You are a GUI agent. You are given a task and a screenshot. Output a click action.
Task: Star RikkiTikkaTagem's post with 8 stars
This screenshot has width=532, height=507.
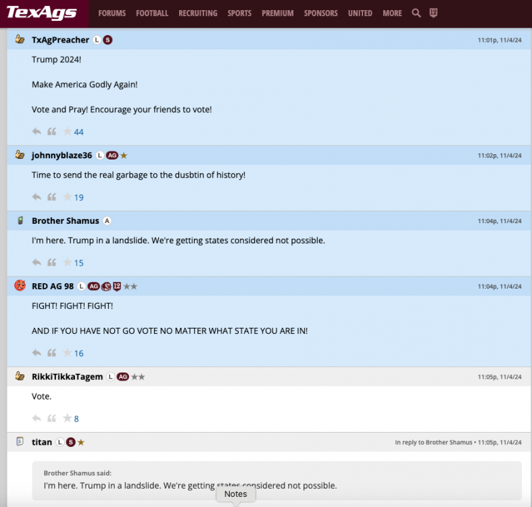pos(67,418)
